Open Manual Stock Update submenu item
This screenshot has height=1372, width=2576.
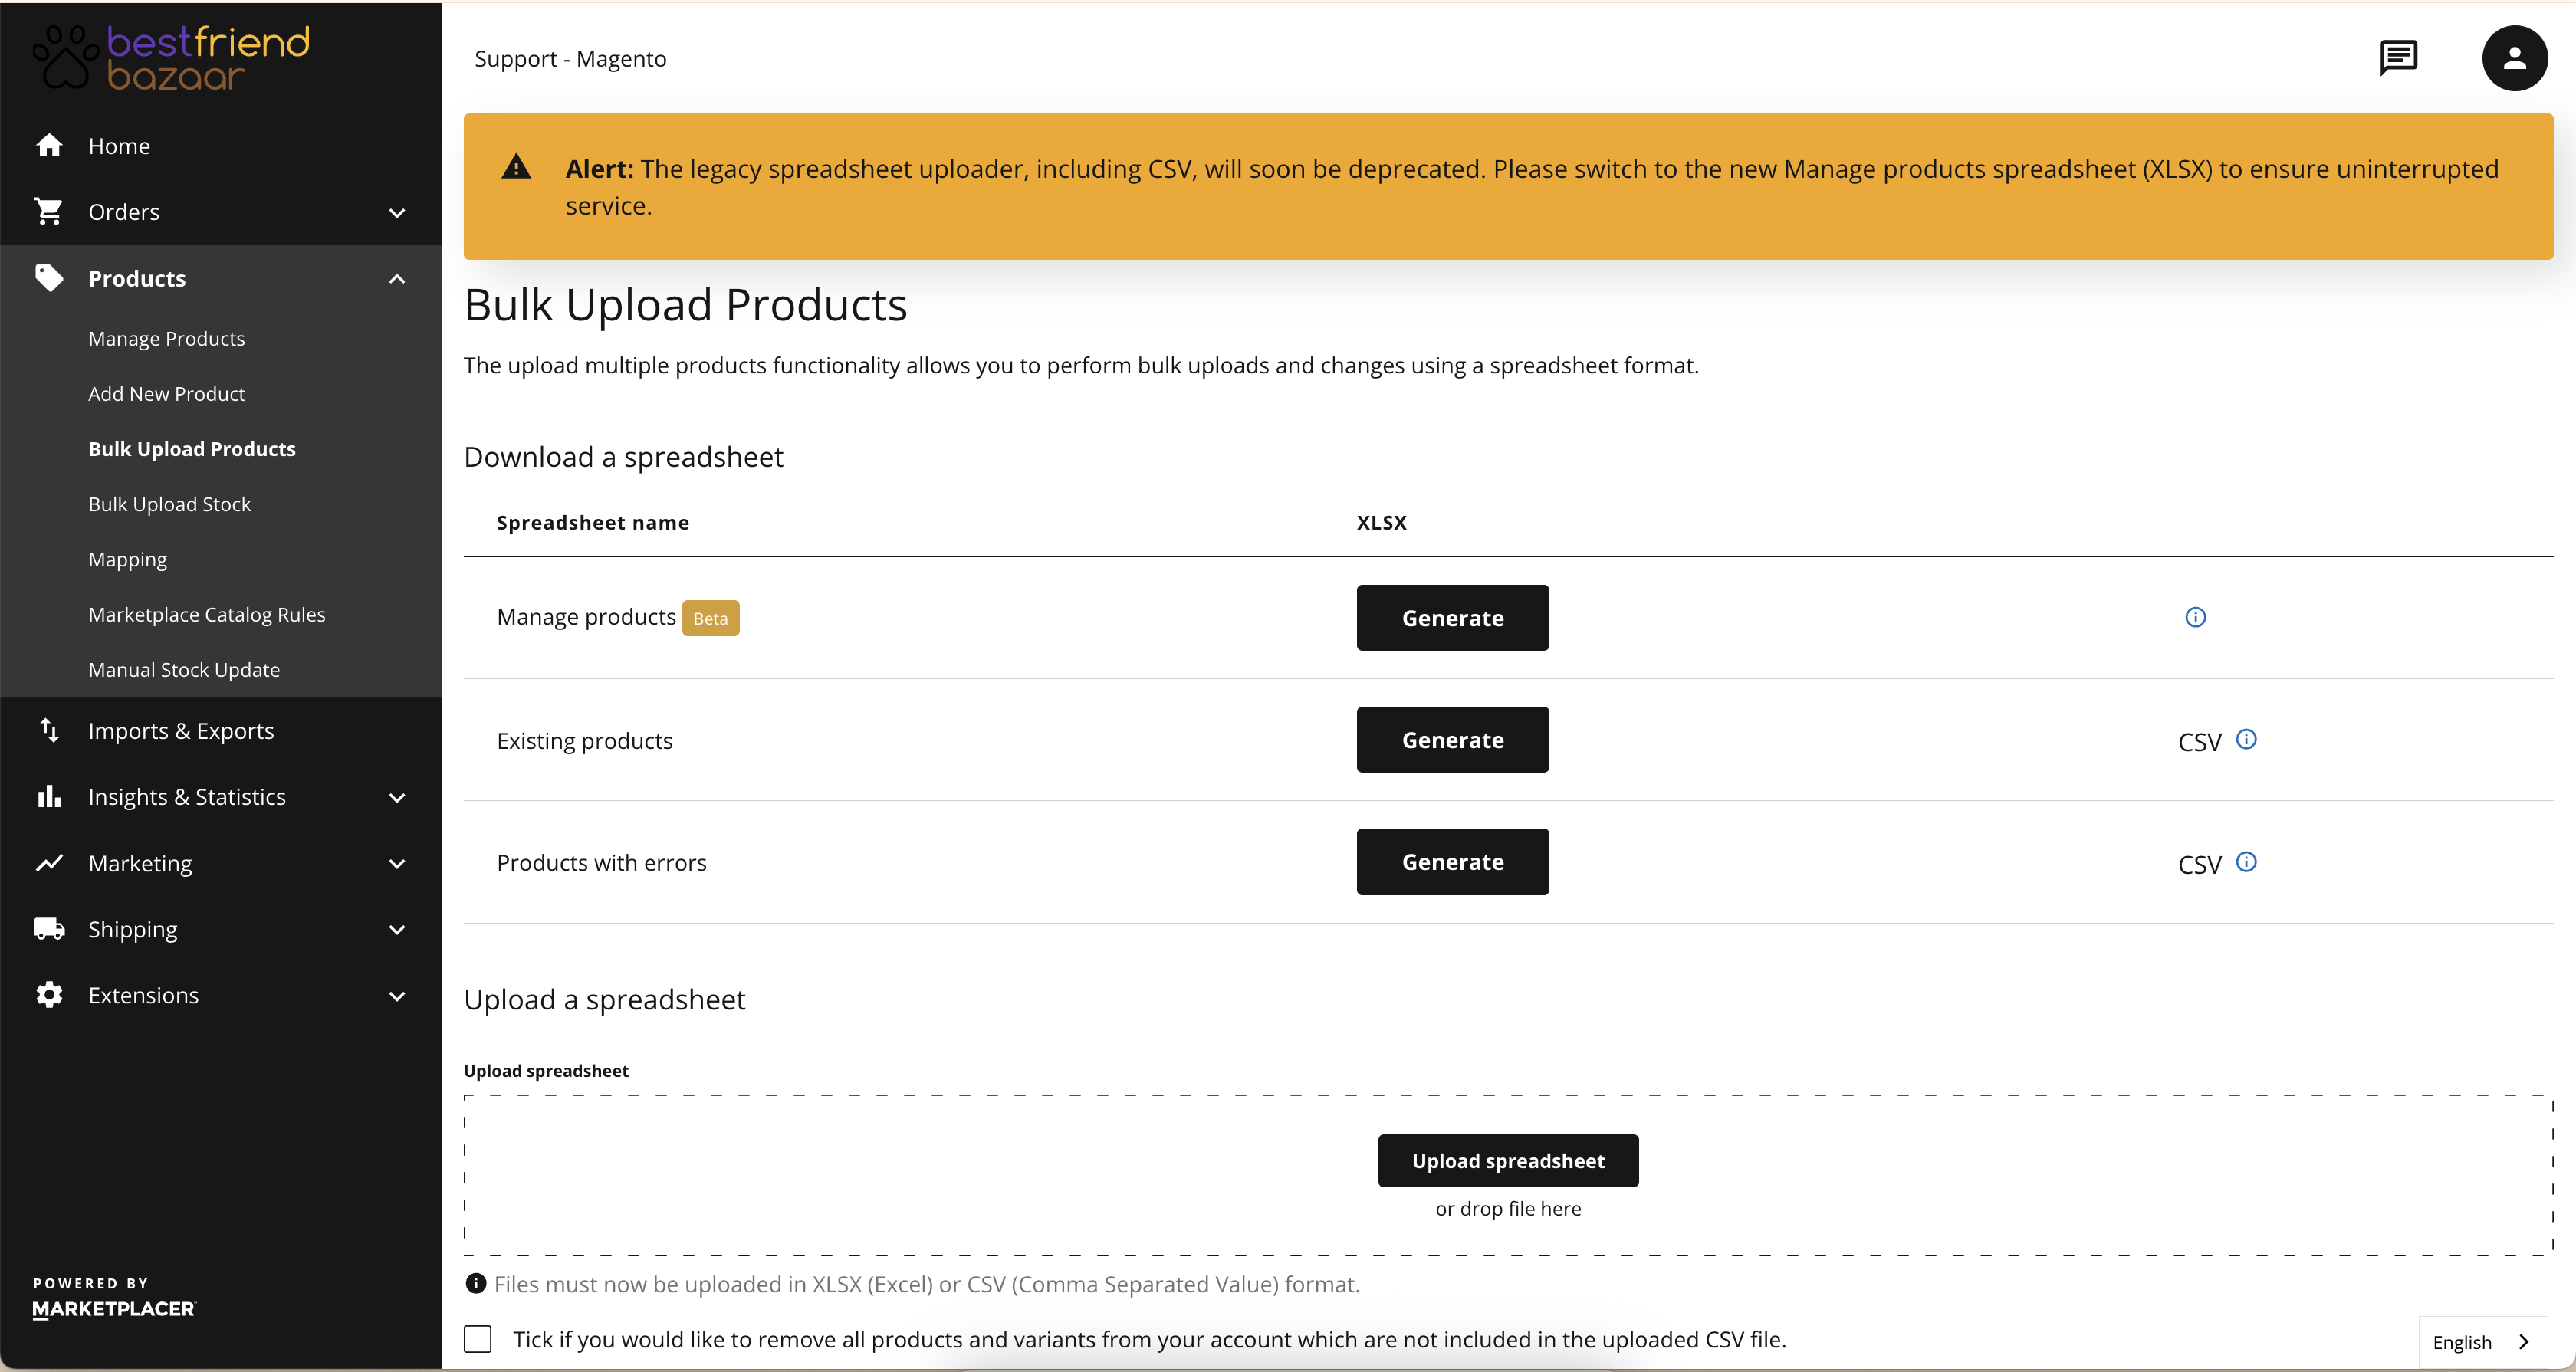pyautogui.click(x=184, y=670)
